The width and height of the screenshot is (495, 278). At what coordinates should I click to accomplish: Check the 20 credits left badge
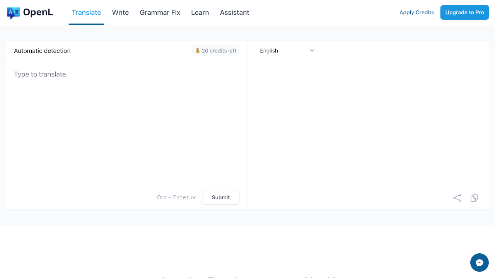click(x=215, y=51)
